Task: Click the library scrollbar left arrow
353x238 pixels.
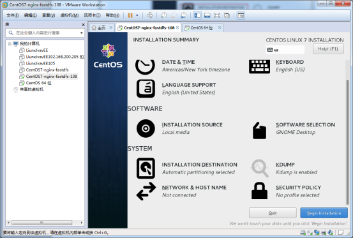Action: point(8,223)
